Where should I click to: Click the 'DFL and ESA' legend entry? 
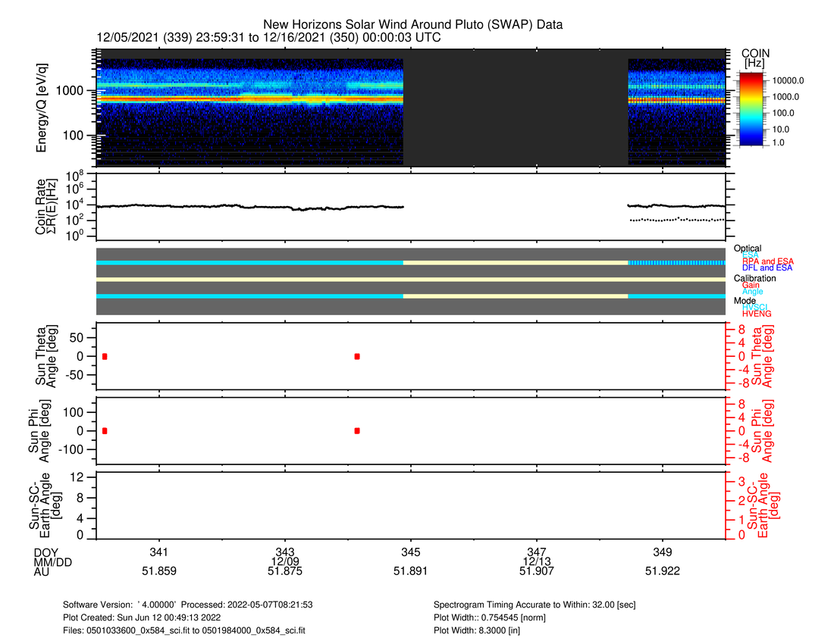pyautogui.click(x=767, y=268)
